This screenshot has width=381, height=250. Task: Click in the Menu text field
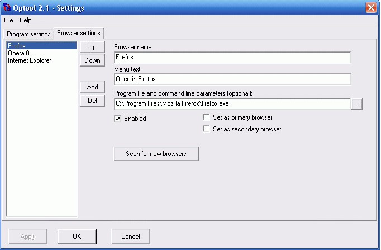(232, 79)
